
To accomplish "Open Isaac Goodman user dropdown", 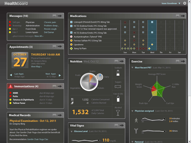I will coord(171,3).
